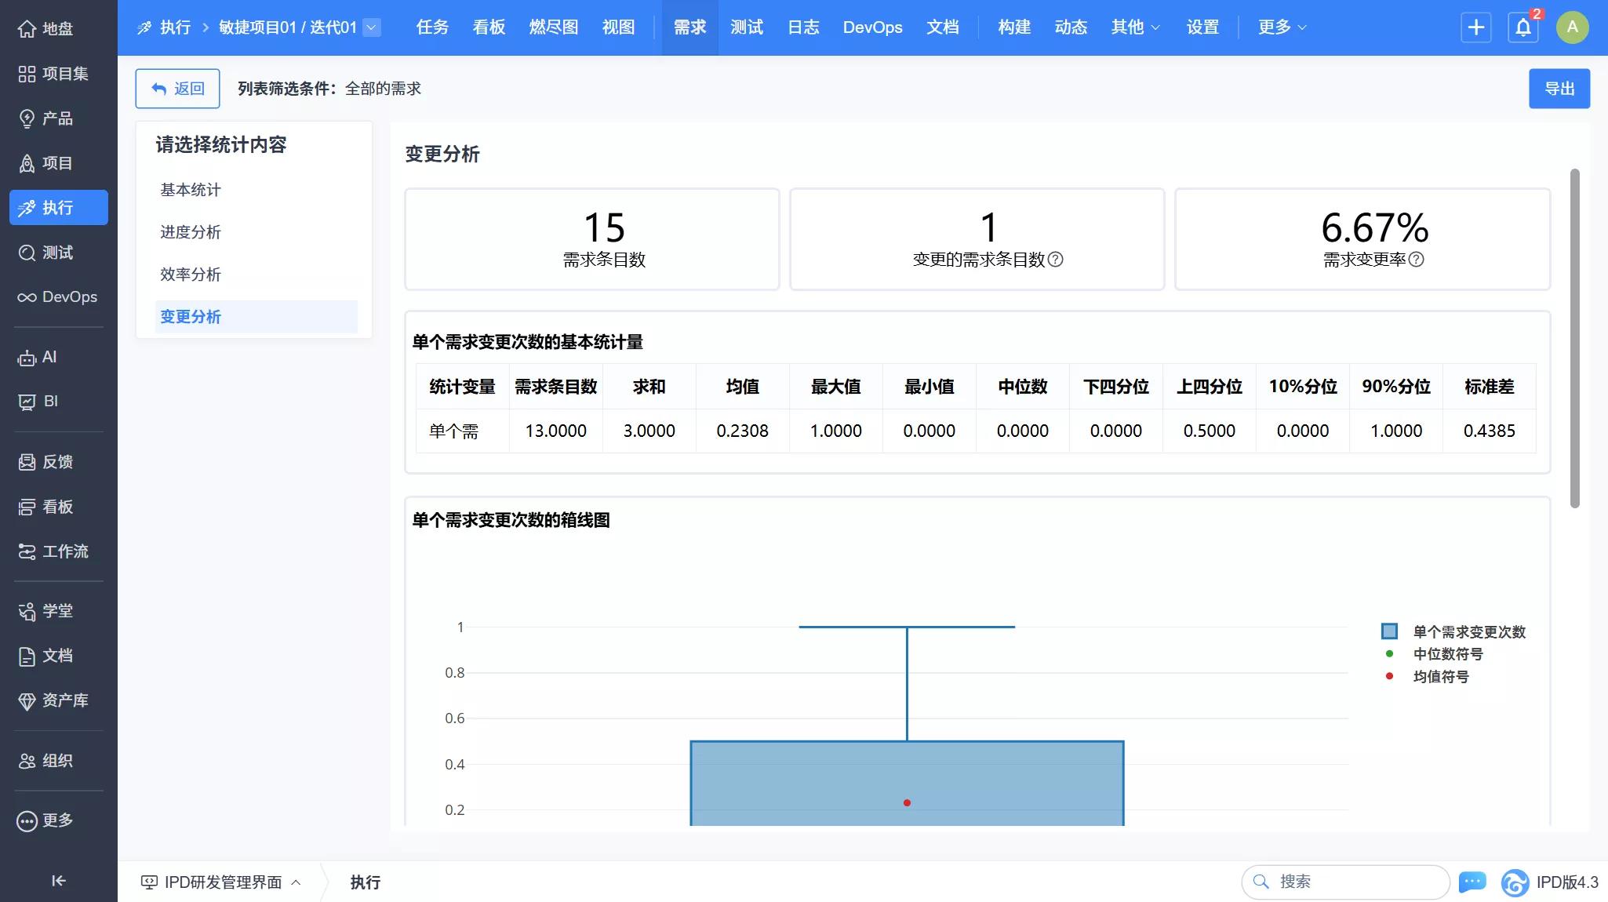Select the 测试 icon in the sidebar
The height and width of the screenshot is (902, 1608).
[28, 253]
